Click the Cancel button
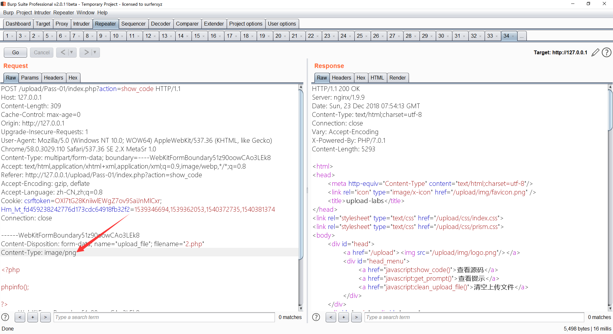Viewport: 613px width, 334px height. (42, 52)
